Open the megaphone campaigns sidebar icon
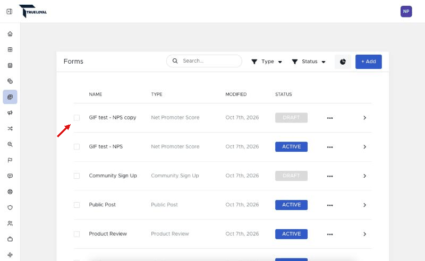Viewport: 425px width, 261px height. 10,112
